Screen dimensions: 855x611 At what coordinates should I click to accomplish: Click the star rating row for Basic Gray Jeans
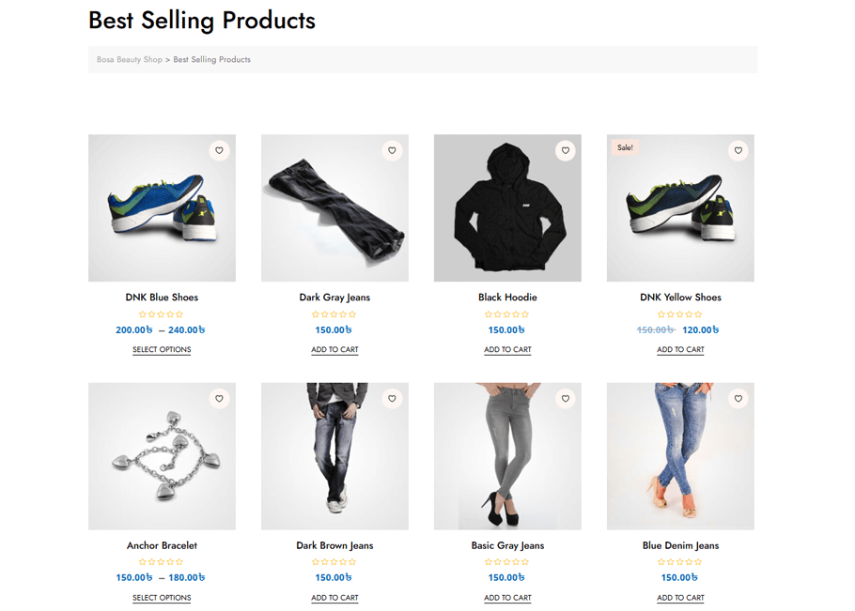(x=507, y=561)
